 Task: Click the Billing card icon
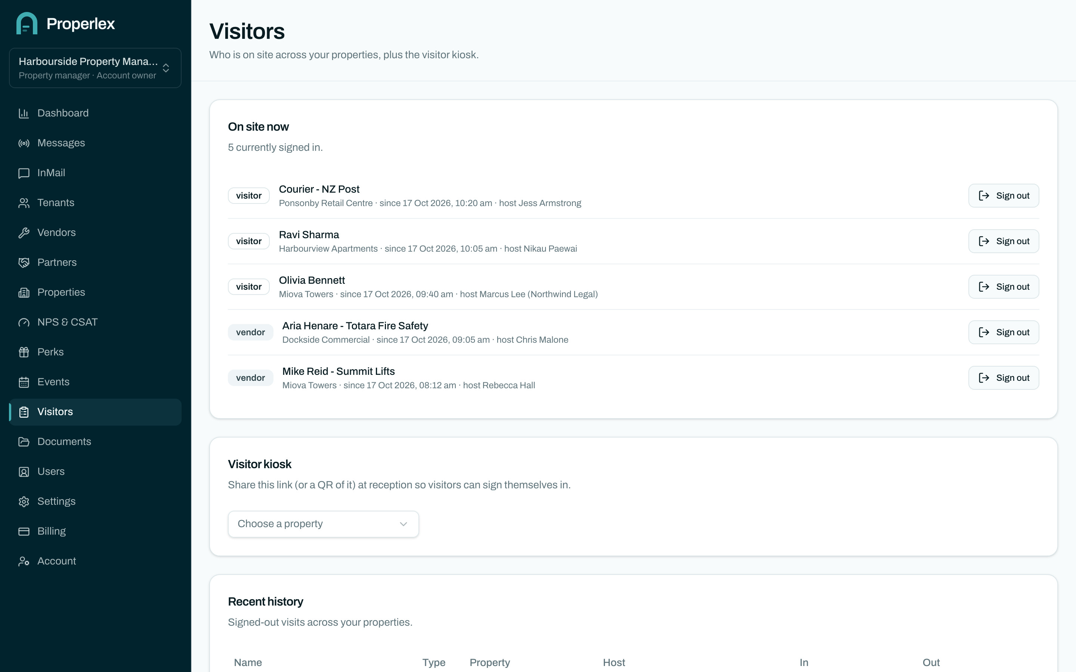(x=24, y=531)
